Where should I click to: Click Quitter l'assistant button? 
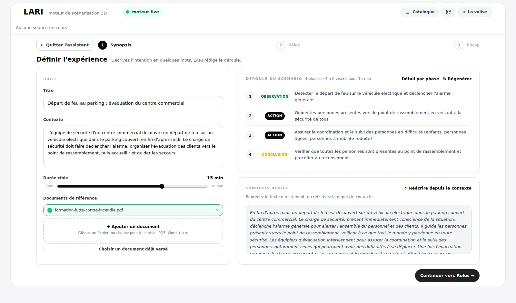64,45
